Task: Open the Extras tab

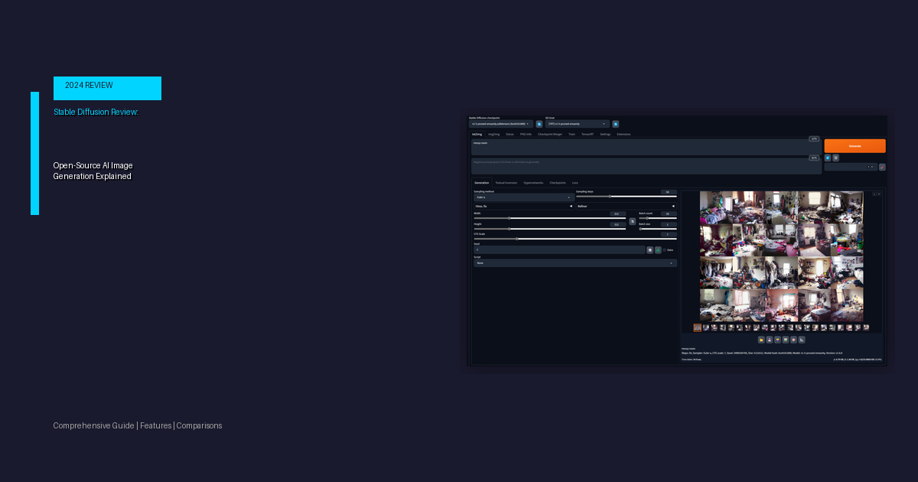Action: tap(509, 134)
